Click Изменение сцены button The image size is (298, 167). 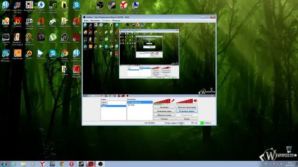[x=164, y=111]
